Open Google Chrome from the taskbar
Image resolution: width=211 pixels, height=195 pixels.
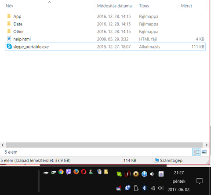61,172
